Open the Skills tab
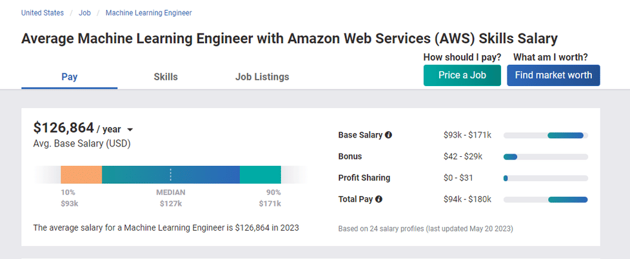The image size is (630, 259). (x=166, y=77)
